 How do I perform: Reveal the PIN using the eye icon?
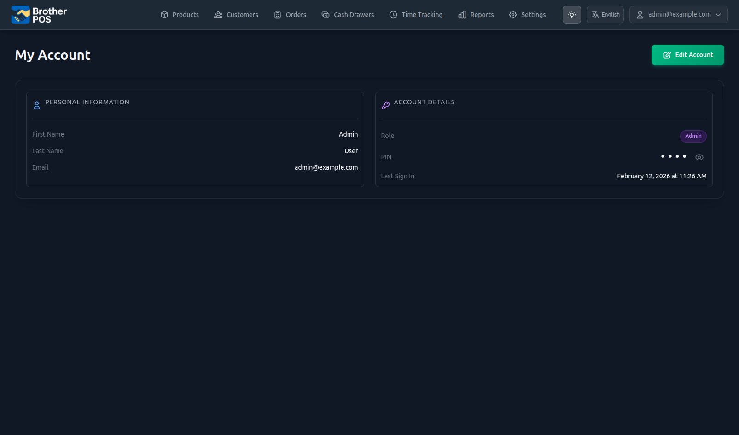pyautogui.click(x=699, y=157)
